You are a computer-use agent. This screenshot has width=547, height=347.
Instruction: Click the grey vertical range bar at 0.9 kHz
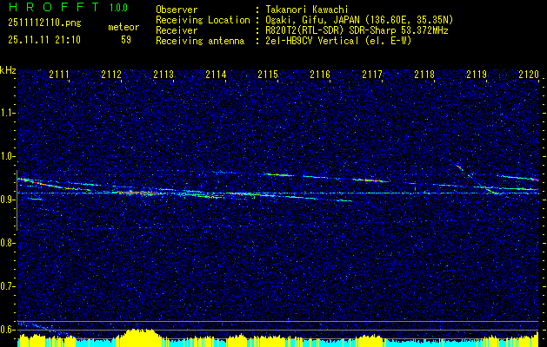[17, 200]
